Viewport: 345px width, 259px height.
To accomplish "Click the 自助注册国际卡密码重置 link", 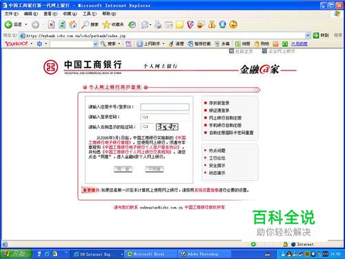I will (231, 133).
